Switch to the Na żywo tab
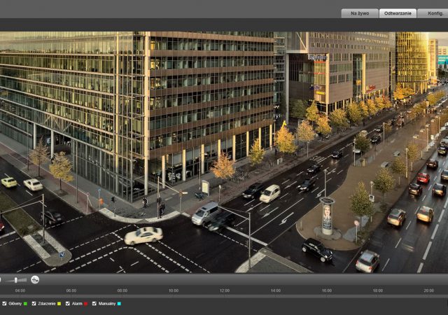 (x=360, y=13)
